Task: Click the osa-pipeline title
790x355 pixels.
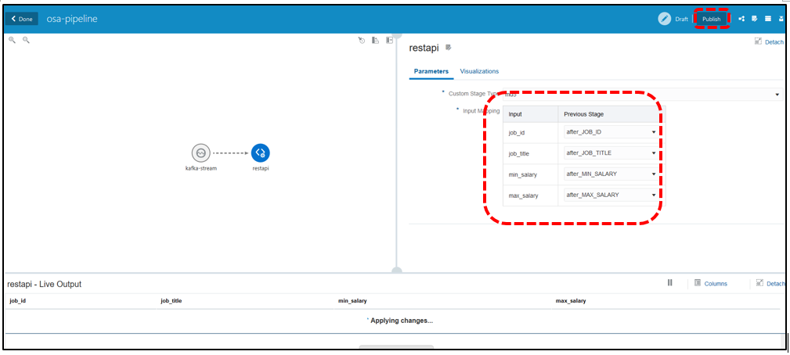Action: click(x=72, y=19)
